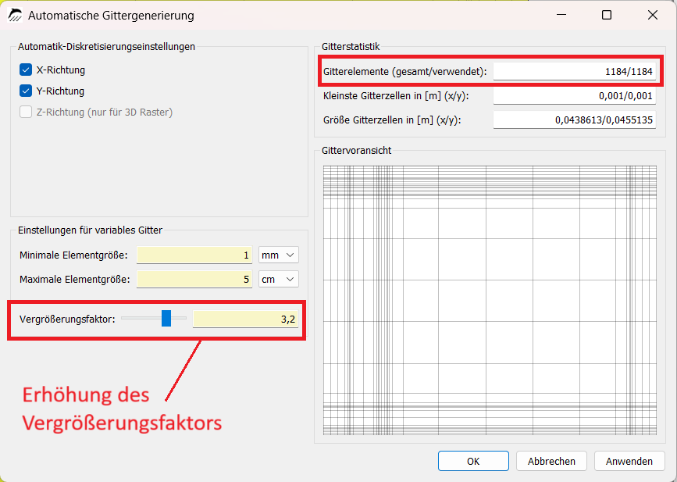The width and height of the screenshot is (677, 482).
Task: Click the application icon in the title bar
Action: [x=15, y=15]
